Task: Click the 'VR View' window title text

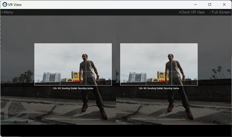Action: [x=15, y=5]
